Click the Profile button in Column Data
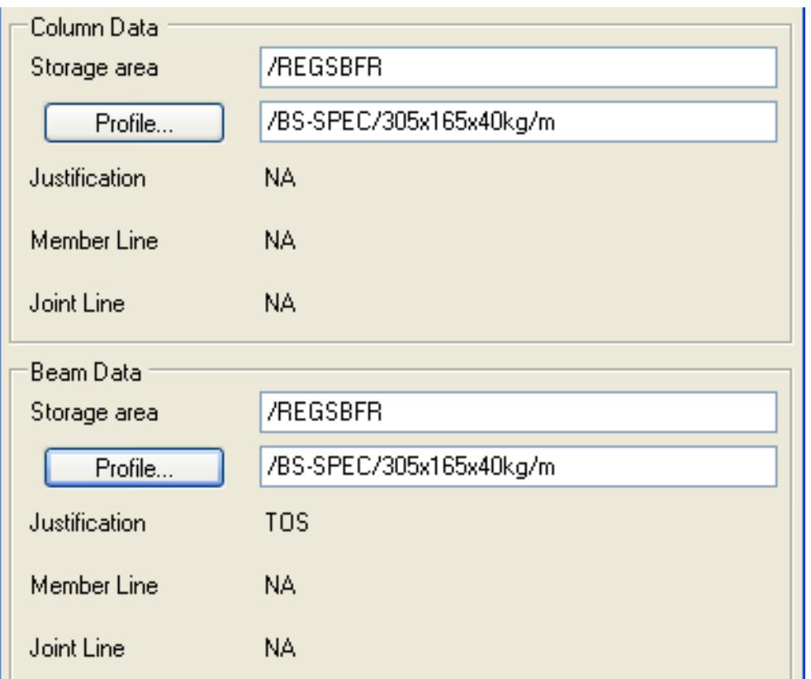 134,123
